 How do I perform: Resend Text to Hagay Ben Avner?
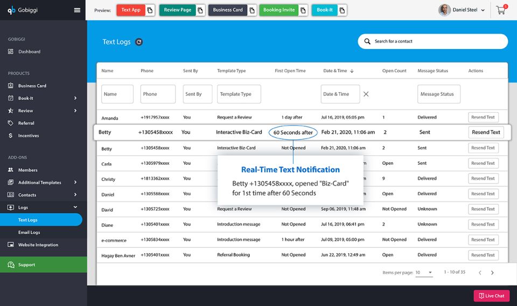point(484,255)
